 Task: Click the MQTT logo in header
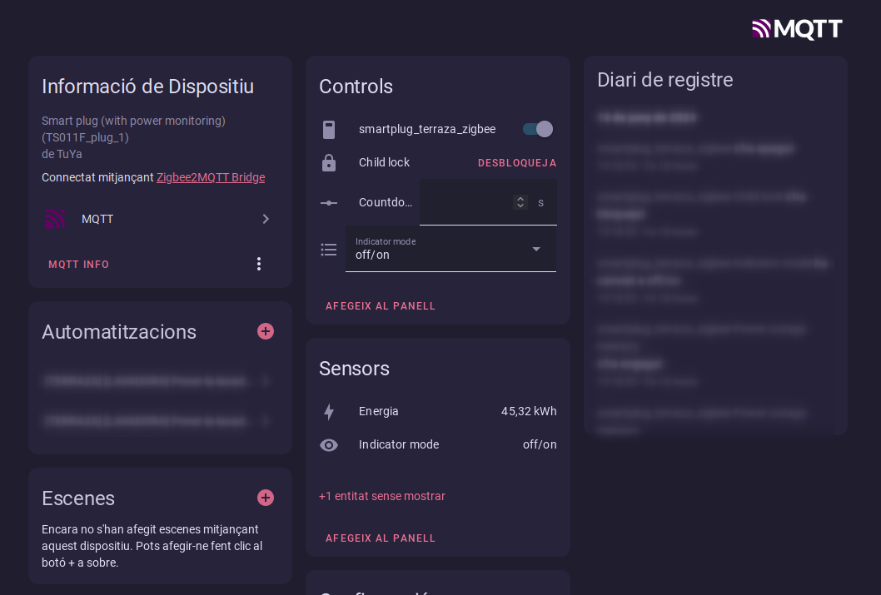point(797,29)
